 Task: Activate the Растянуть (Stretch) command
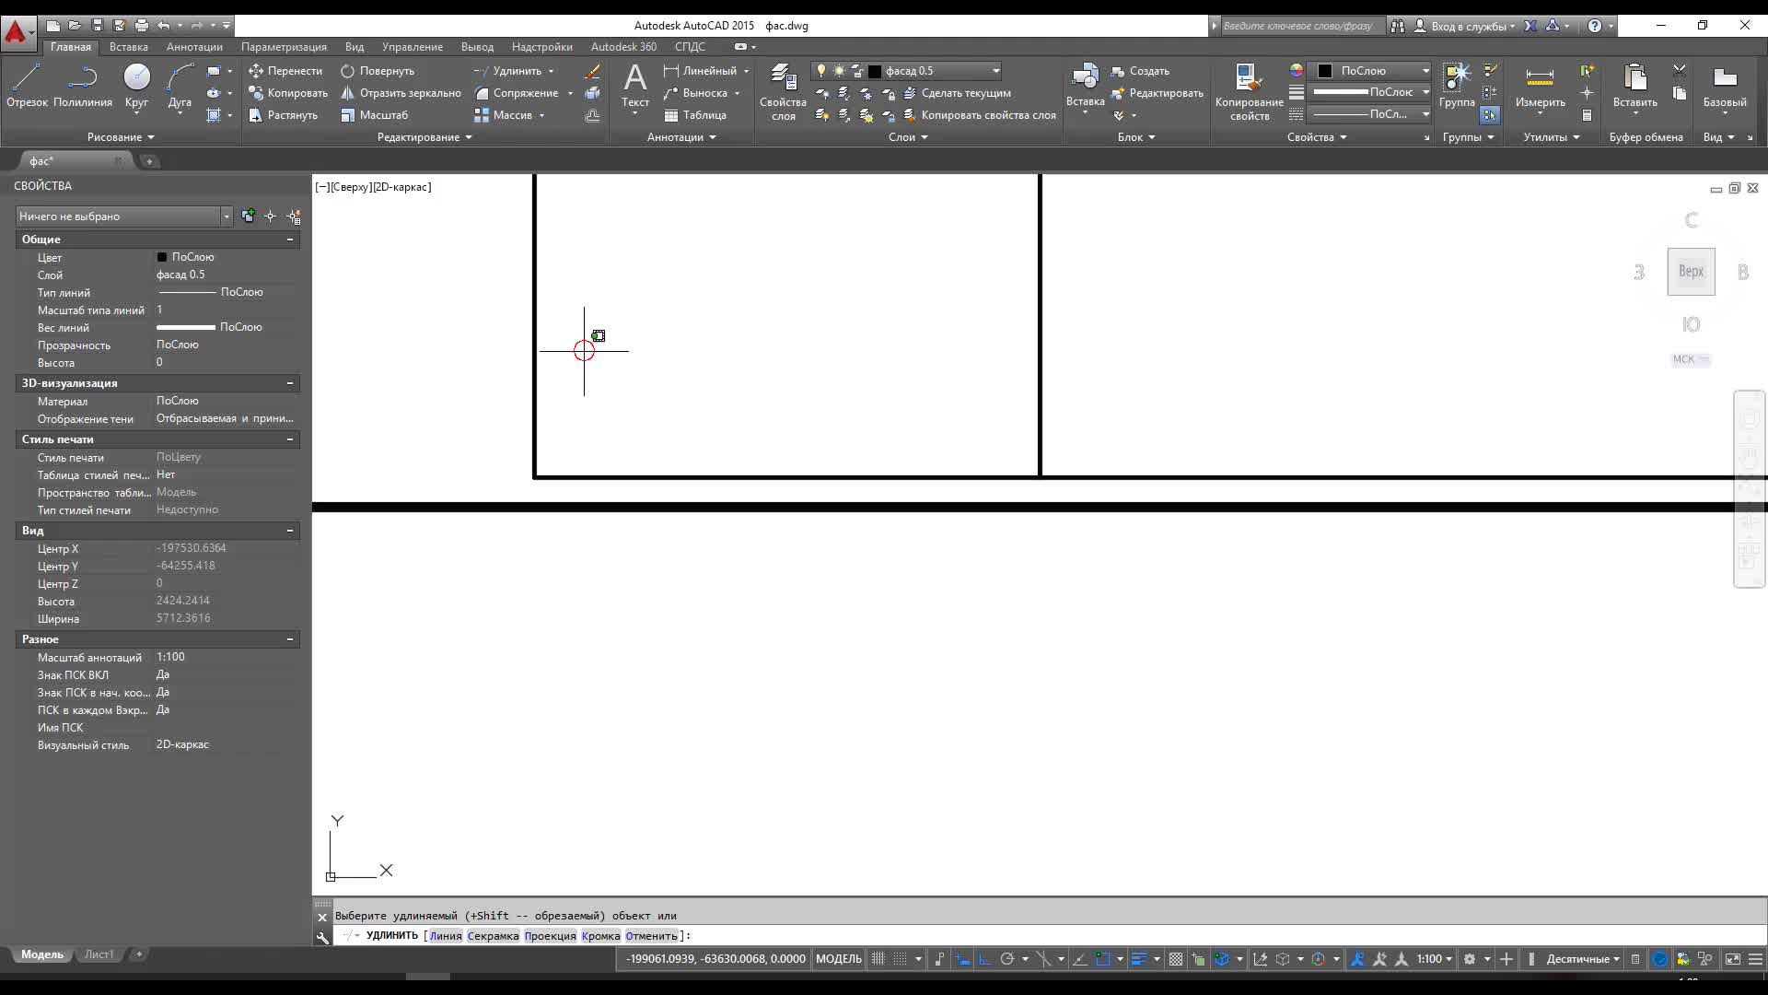coord(284,115)
